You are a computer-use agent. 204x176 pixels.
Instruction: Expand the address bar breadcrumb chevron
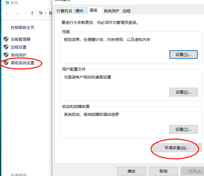pos(46,13)
